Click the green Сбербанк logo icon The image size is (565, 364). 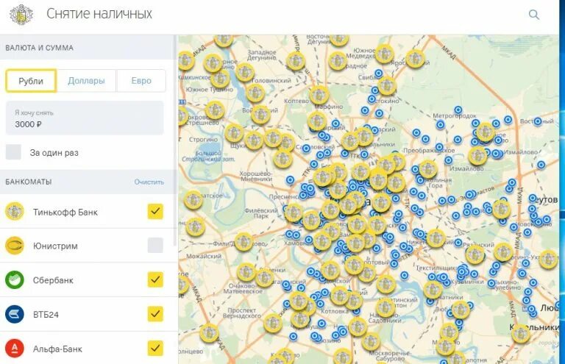[x=15, y=280]
